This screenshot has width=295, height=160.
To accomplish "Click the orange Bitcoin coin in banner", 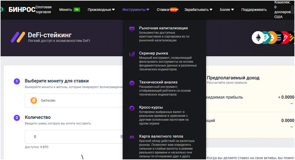I will (x=272, y=38).
